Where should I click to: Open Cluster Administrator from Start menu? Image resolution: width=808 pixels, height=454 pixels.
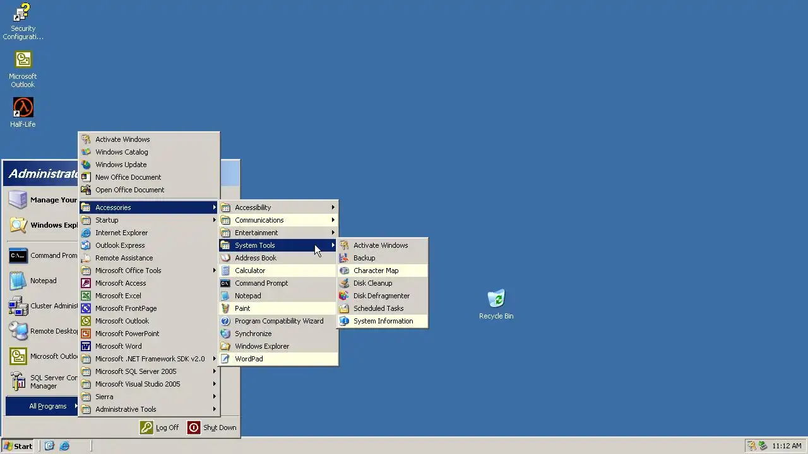tap(42, 306)
